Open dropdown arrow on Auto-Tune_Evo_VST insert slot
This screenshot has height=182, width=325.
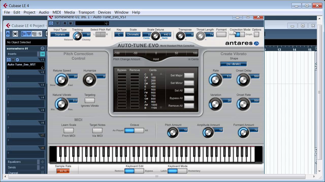coord(42,67)
